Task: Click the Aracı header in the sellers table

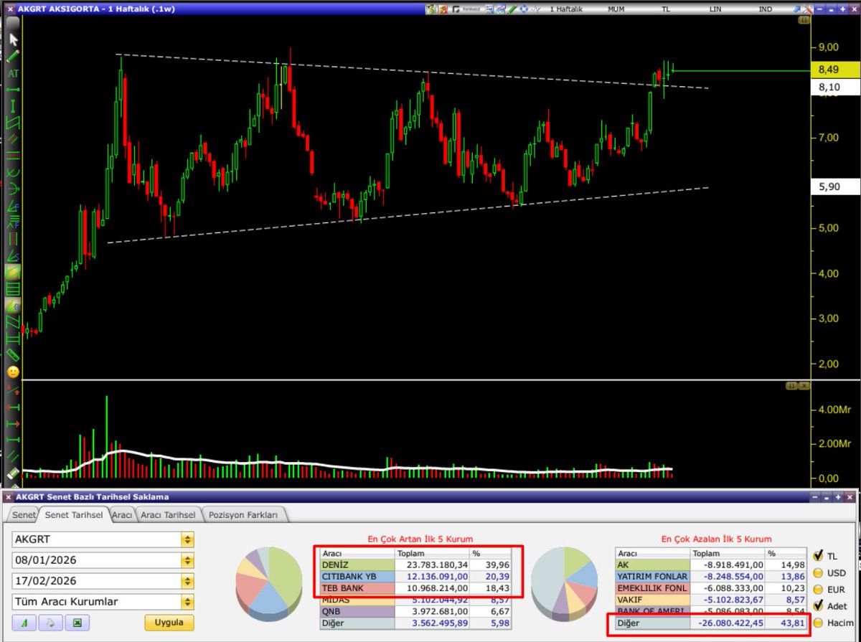Action: (653, 554)
